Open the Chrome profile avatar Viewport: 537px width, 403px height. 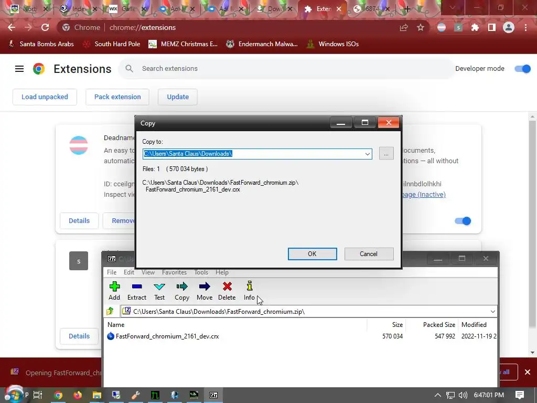point(509,27)
